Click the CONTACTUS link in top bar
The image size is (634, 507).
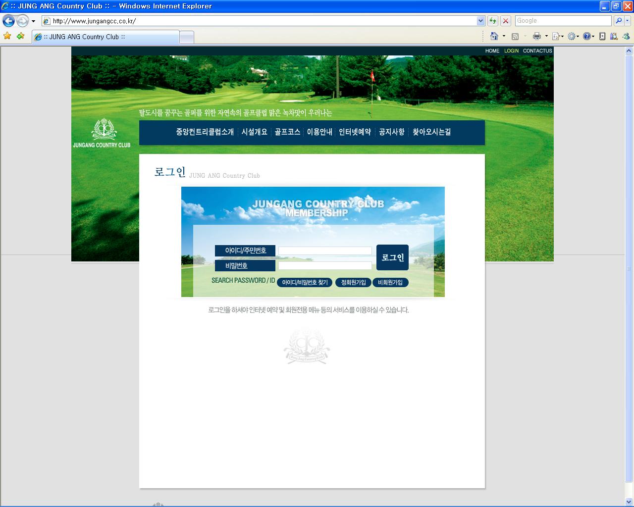pyautogui.click(x=537, y=51)
